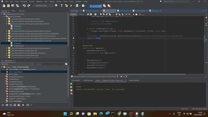Open the Refactor menu
Screen dimensions: 208x117
pos(39,1)
